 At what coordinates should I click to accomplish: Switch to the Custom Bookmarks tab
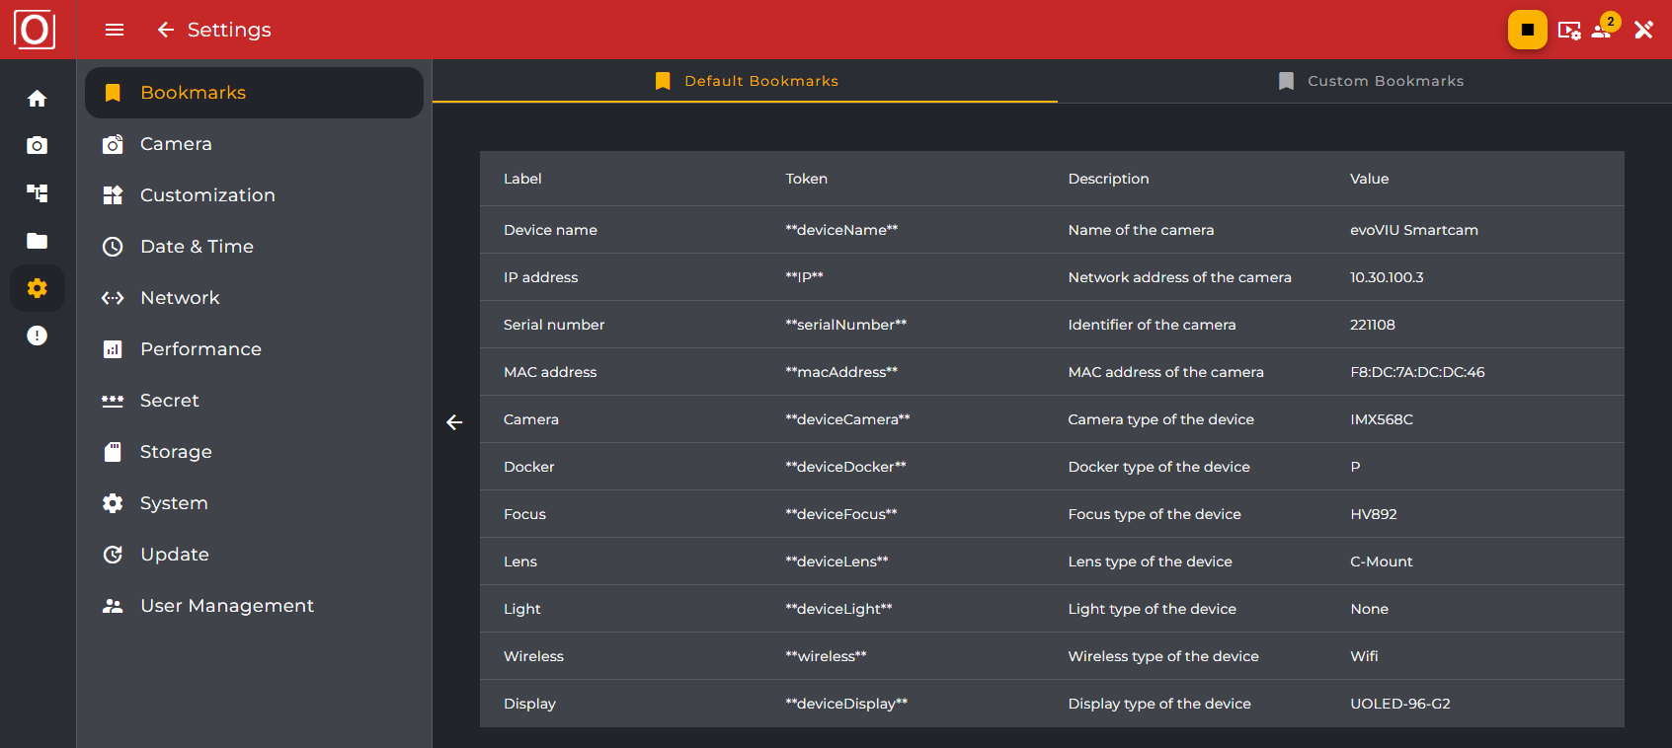[1370, 81]
